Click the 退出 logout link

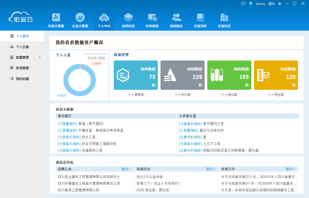[271, 4]
